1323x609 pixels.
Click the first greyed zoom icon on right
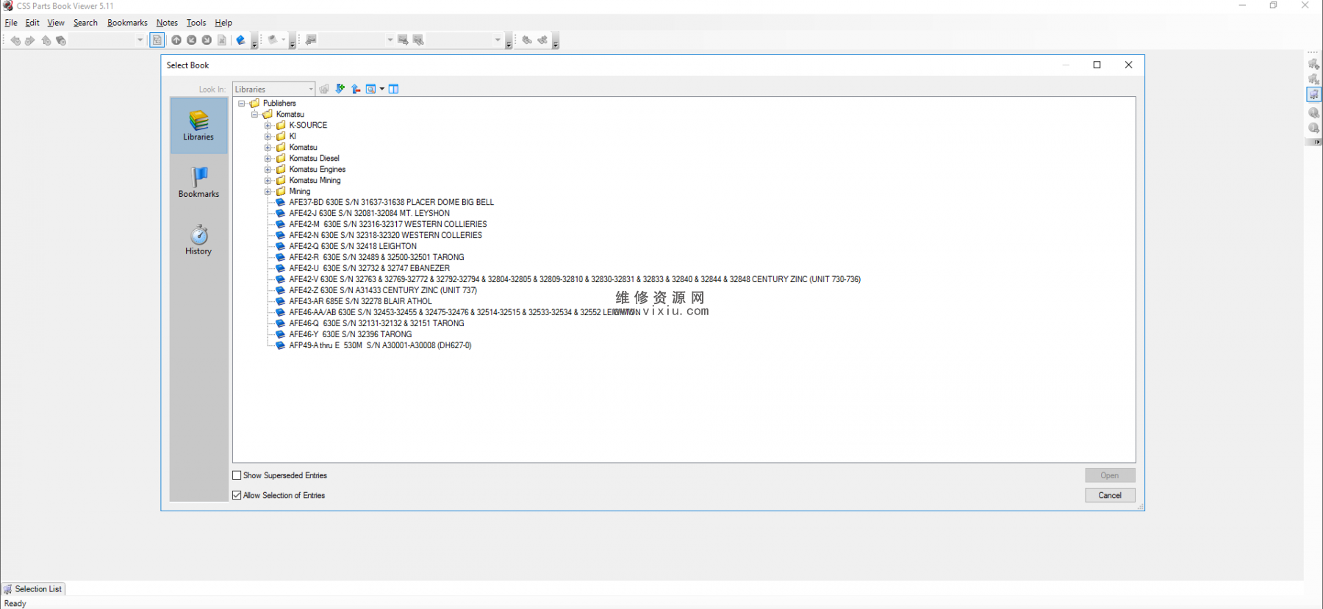(1313, 112)
